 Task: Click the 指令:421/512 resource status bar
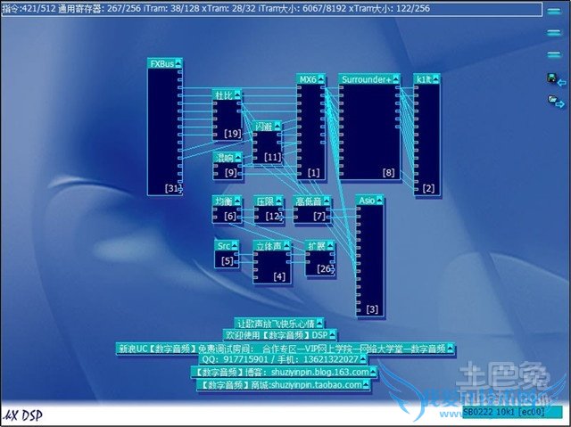tap(271, 8)
